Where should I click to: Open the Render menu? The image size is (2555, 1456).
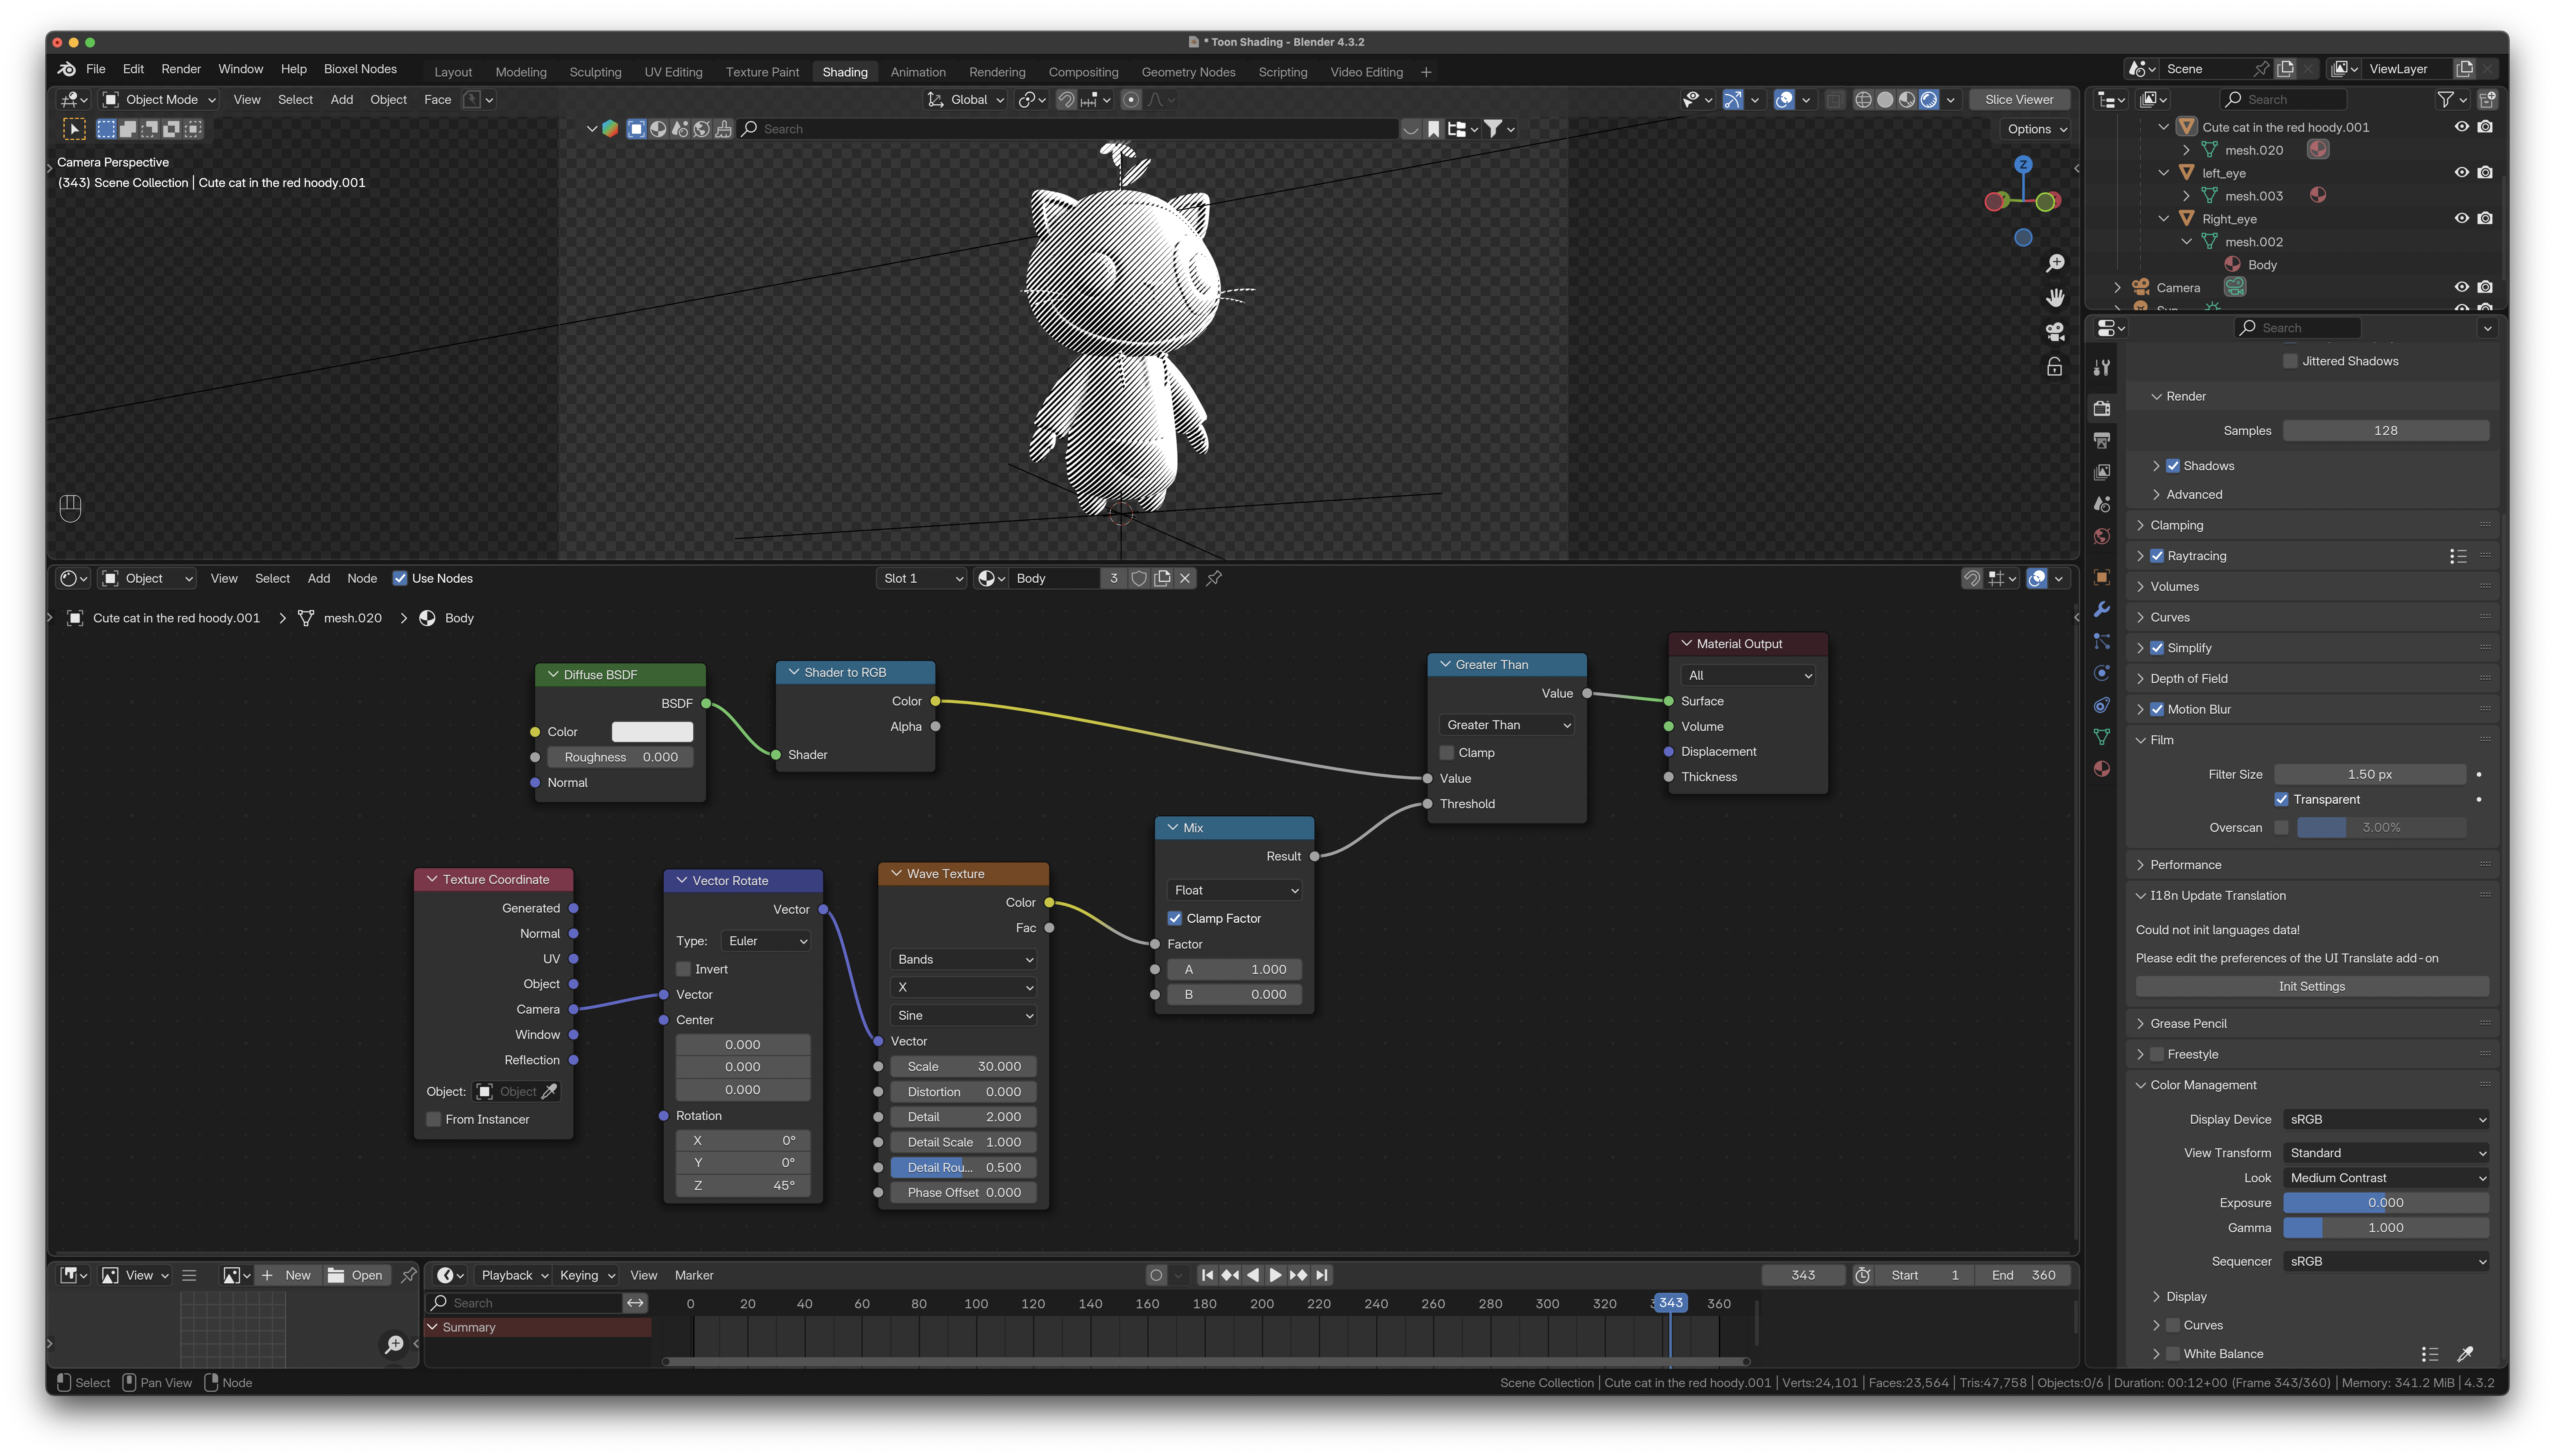[x=181, y=69]
